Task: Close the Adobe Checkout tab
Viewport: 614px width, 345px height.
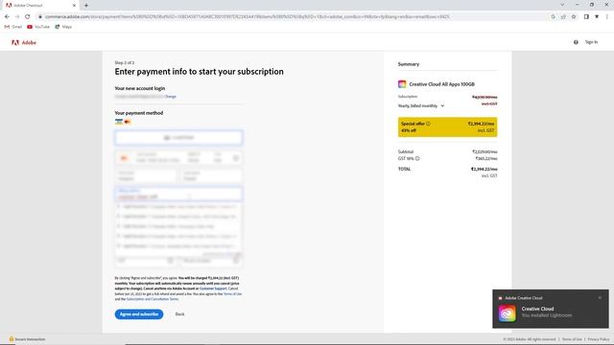Action: click(x=74, y=6)
